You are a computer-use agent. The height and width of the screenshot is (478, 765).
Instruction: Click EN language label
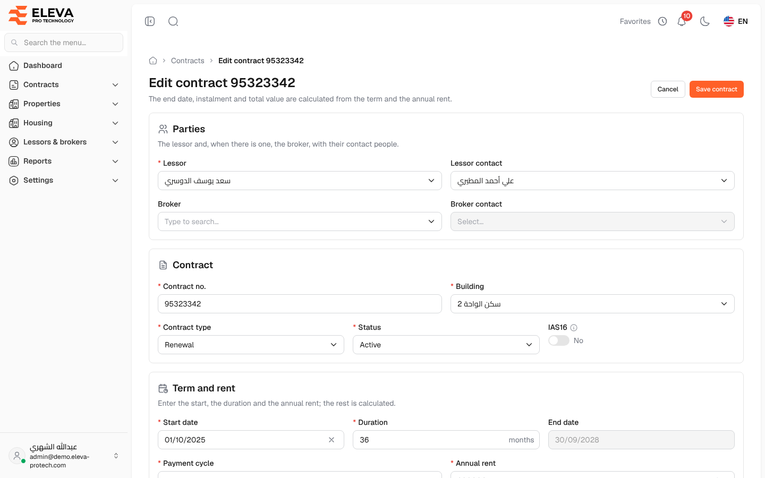(x=743, y=21)
